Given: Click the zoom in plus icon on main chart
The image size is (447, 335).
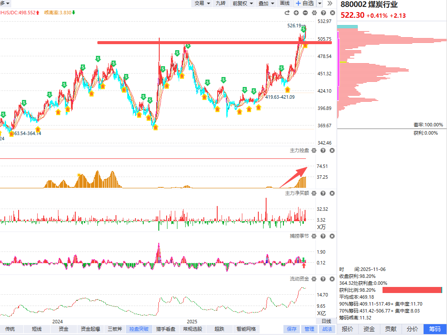Looking at the screenshot, I should 296,13.
